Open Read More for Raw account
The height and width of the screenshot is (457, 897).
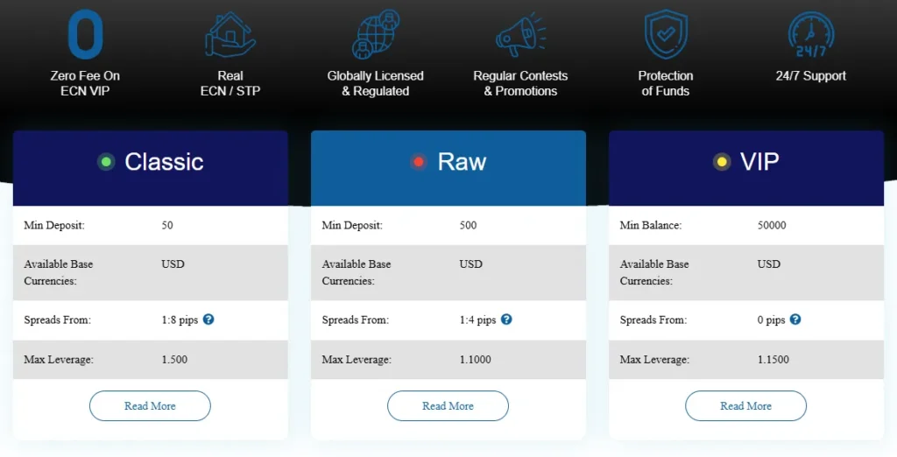[x=448, y=406]
